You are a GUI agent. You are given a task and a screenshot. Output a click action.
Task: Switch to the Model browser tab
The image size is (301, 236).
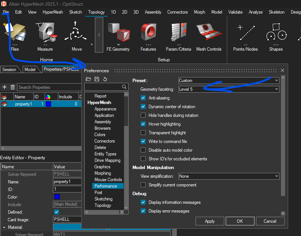coord(30,70)
